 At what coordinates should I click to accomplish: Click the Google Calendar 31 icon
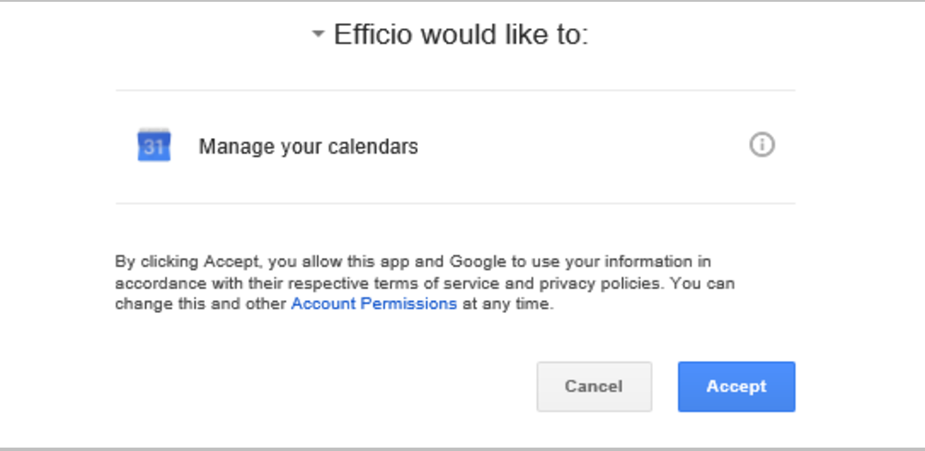(154, 145)
